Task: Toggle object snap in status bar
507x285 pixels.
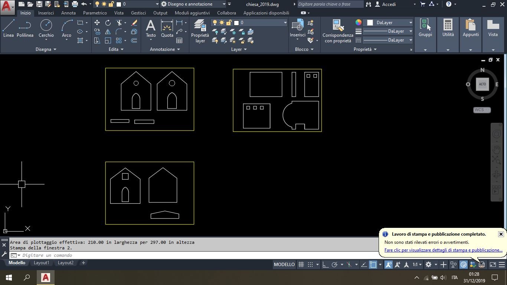Action: [373, 265]
